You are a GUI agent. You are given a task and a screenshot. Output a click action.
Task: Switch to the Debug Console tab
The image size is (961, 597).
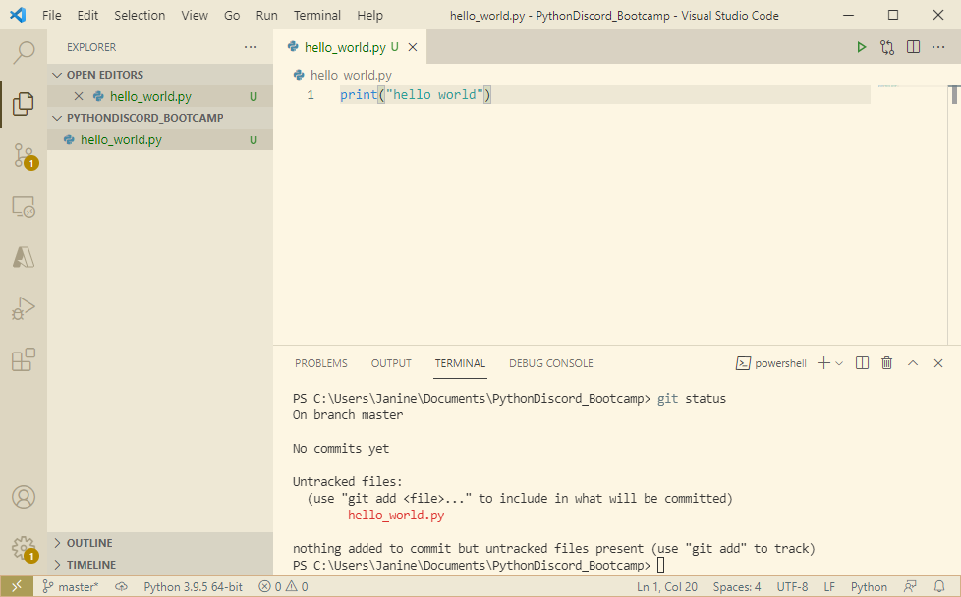point(551,363)
